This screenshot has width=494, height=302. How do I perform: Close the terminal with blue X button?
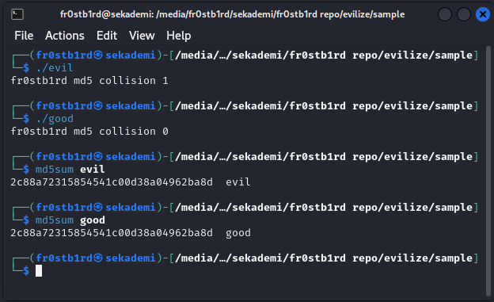tap(482, 14)
